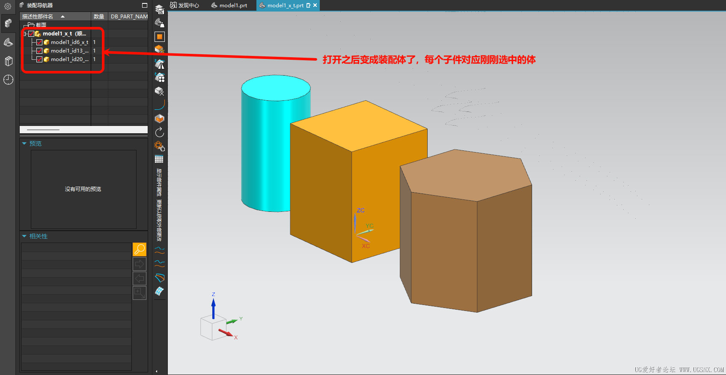
Task: Expand the toolbar via bottom small arrow
Action: (157, 371)
